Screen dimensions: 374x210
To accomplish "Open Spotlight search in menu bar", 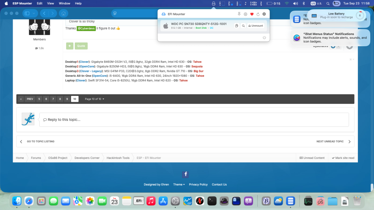I will pyautogui.click(x=328, y=3).
